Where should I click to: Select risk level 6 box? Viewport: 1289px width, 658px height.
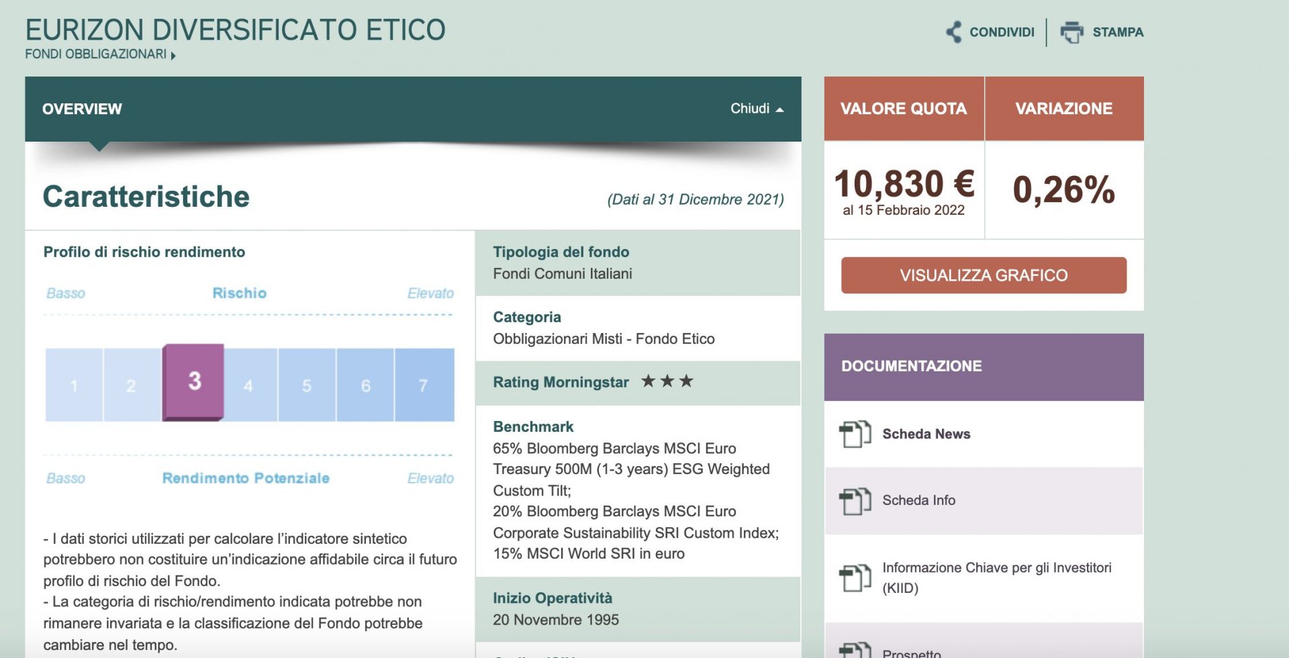click(365, 385)
